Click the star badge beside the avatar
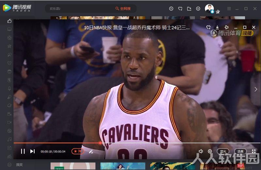Screen dimensions: 261x170 pos(218,11)
